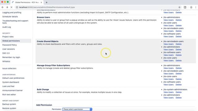Open Backup system in sidebar
Viewport: 198px width, 111px height.
(9, 104)
